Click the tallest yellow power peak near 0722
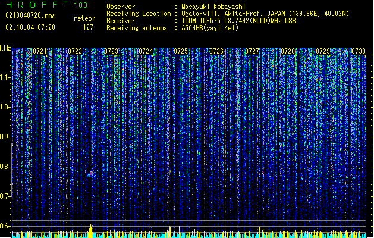 [90, 231]
